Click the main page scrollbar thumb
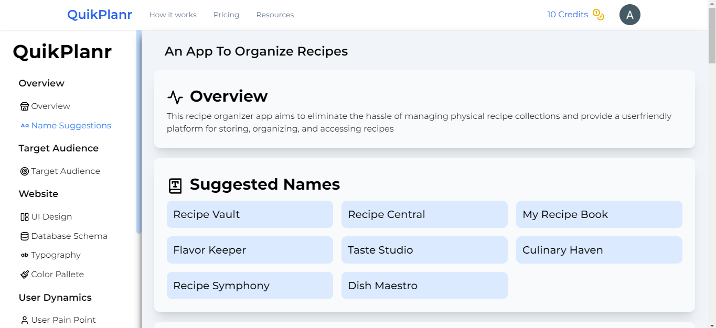This screenshot has width=716, height=328. pyautogui.click(x=712, y=31)
